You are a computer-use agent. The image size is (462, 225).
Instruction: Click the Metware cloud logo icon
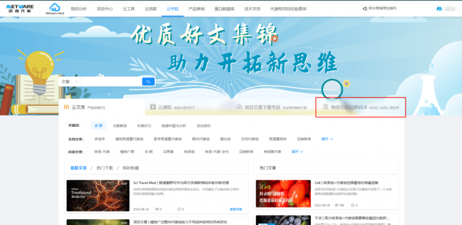pyautogui.click(x=55, y=8)
